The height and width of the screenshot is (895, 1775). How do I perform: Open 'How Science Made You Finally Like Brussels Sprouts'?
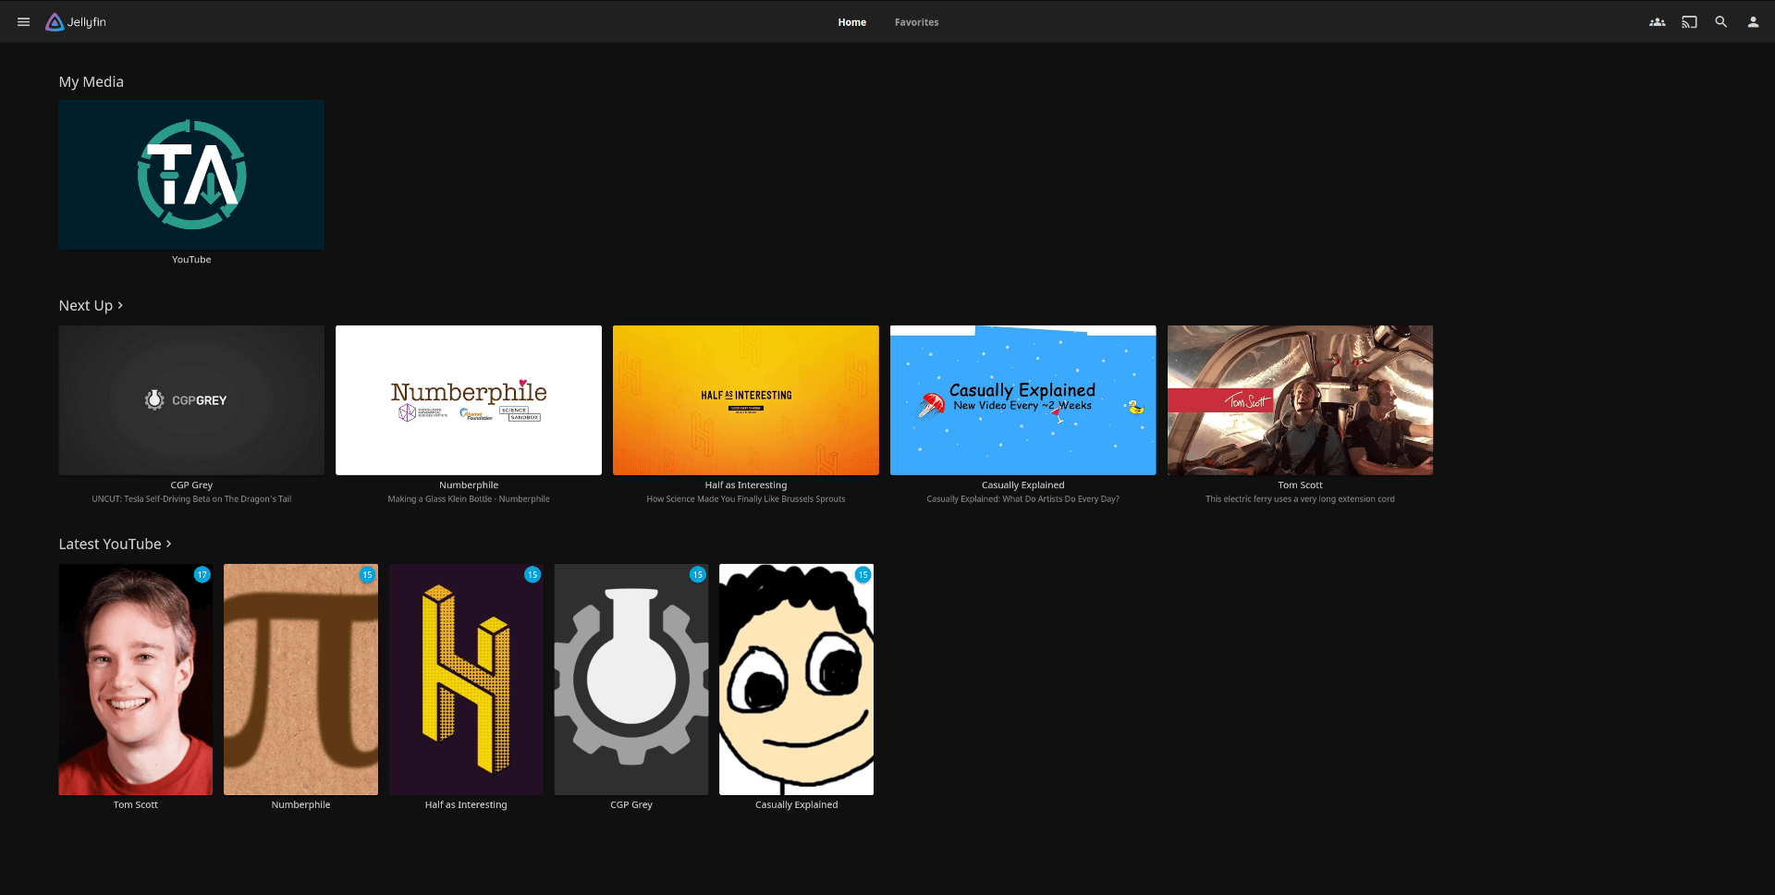pyautogui.click(x=746, y=499)
